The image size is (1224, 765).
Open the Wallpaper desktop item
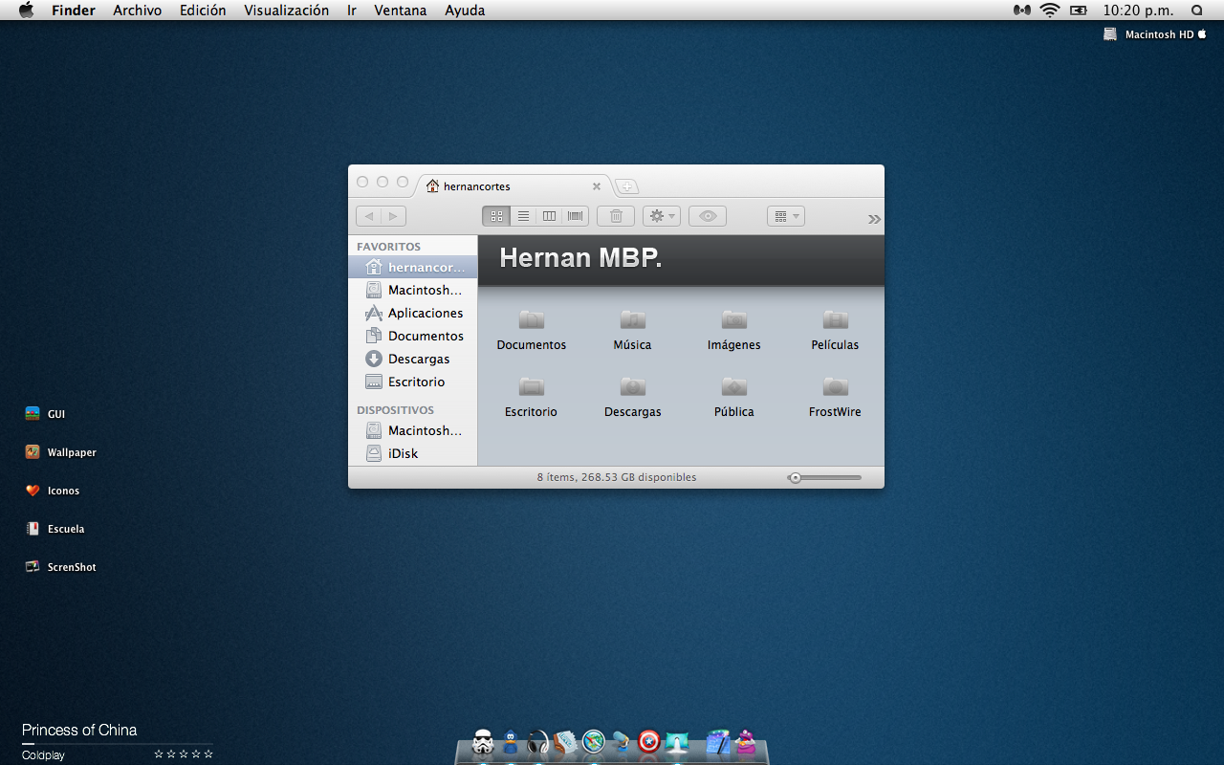click(60, 452)
